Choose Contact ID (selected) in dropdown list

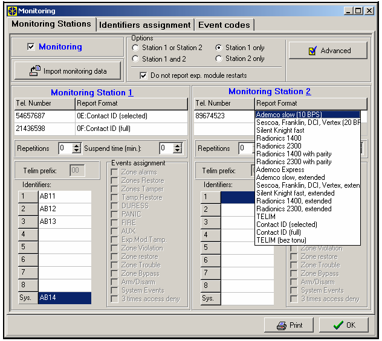tap(308, 225)
